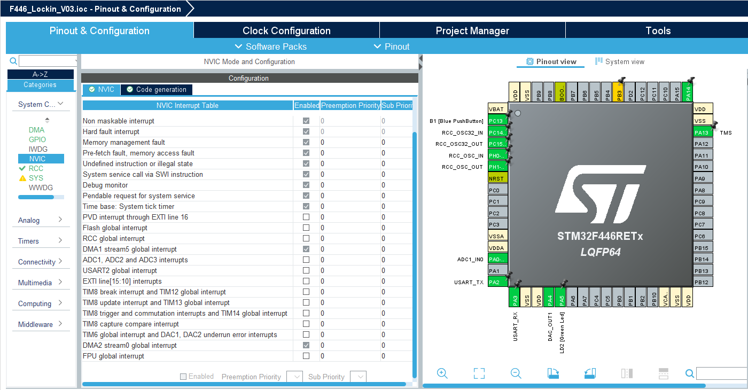Open the Tools tab
This screenshot has height=390, width=748.
click(x=657, y=30)
